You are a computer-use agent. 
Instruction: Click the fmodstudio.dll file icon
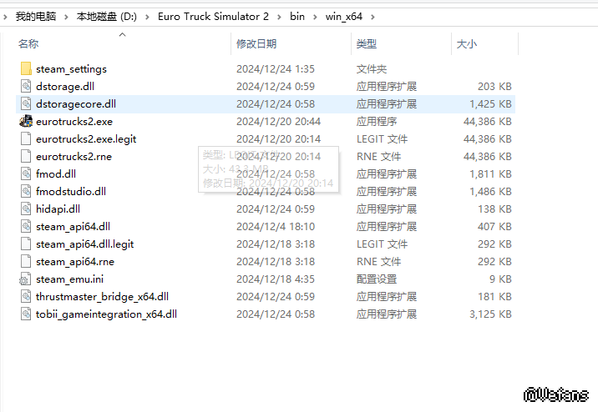[x=26, y=192]
